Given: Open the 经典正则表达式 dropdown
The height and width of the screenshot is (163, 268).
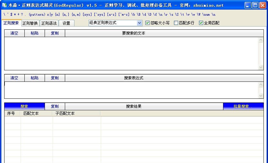Looking at the screenshot, I should tap(140, 23).
